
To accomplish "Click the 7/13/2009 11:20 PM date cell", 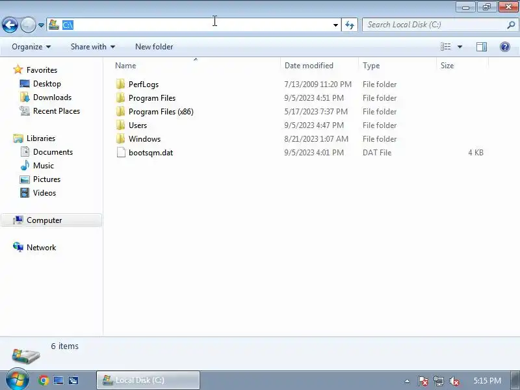I will click(x=318, y=84).
